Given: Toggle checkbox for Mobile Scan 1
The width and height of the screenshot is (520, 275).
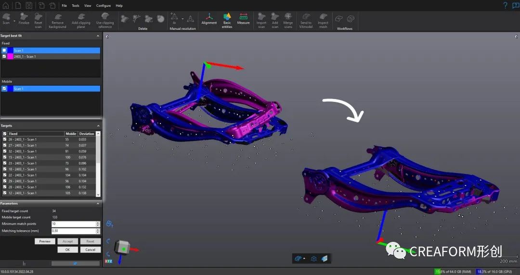Looking at the screenshot, I should pos(4,88).
